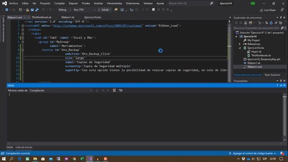Collapse the Ejercicio14.xlsx node

click(240, 48)
